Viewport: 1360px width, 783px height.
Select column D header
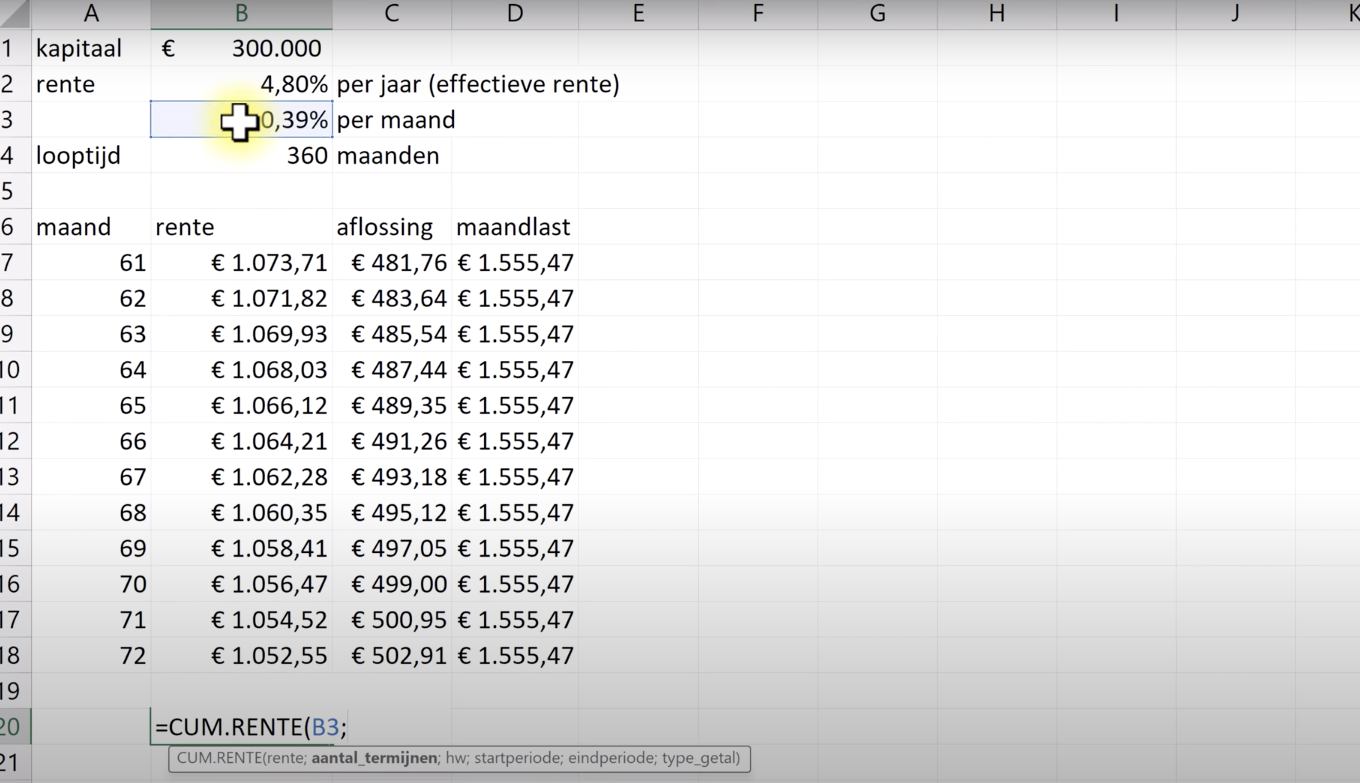(515, 14)
